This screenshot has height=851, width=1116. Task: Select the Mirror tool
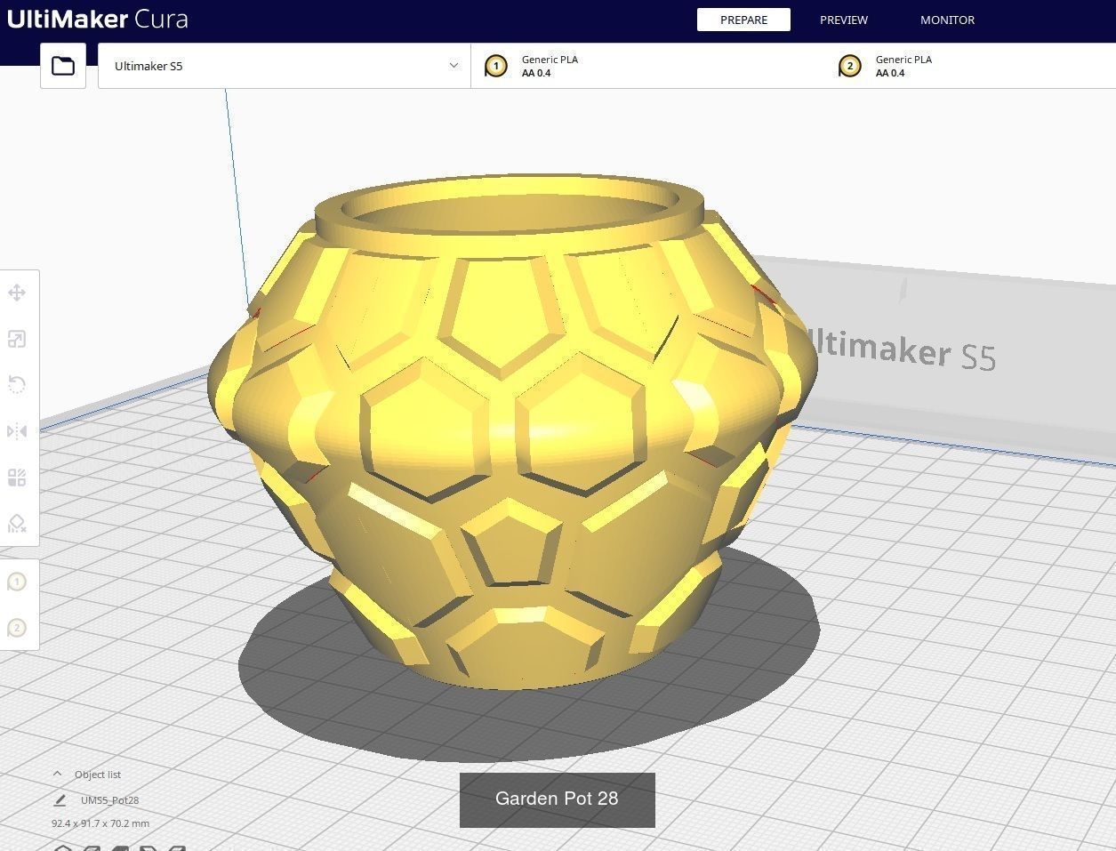pyautogui.click(x=17, y=431)
